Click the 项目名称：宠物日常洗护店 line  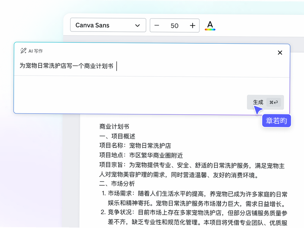pyautogui.click(x=135, y=146)
